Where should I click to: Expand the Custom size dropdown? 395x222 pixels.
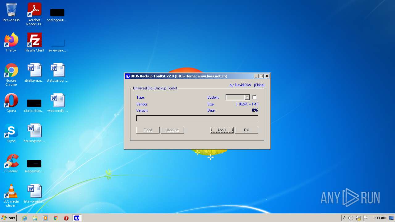pyautogui.click(x=247, y=97)
